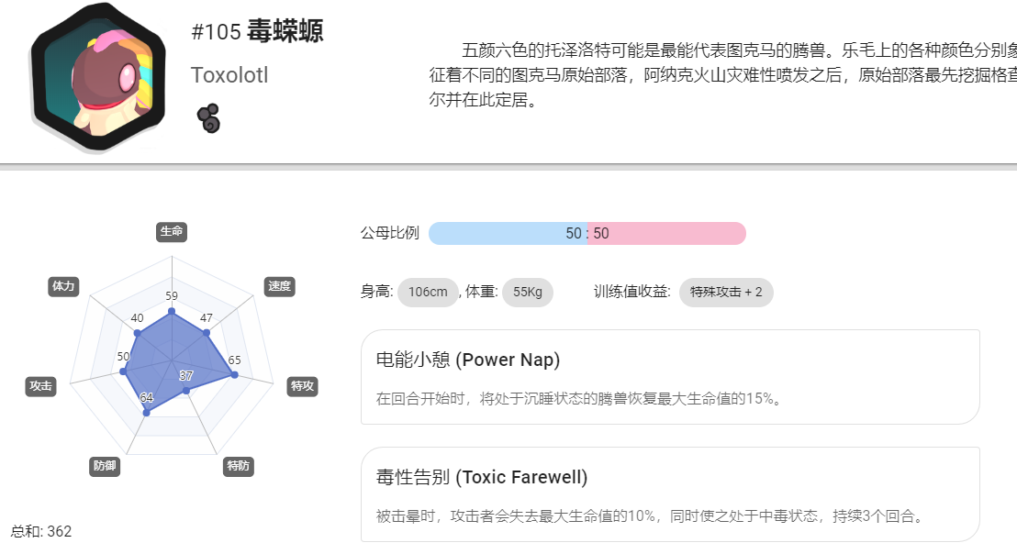1017x554 pixels.
Task: Click the 65 data point on radar chart
Action: pyautogui.click(x=235, y=374)
